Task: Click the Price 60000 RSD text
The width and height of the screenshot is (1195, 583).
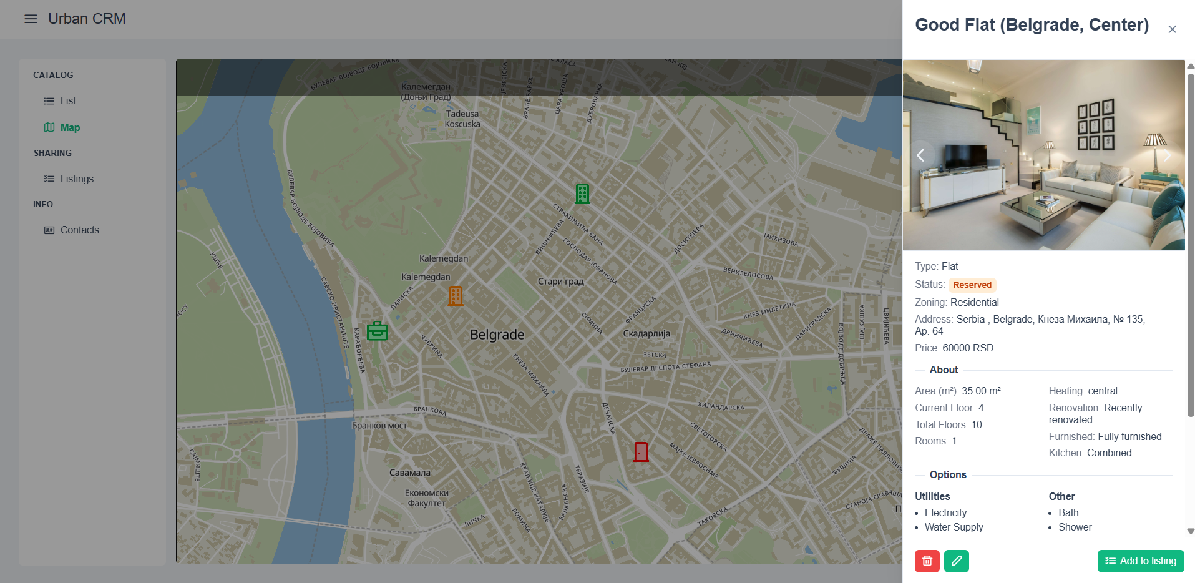Action: pos(954,348)
